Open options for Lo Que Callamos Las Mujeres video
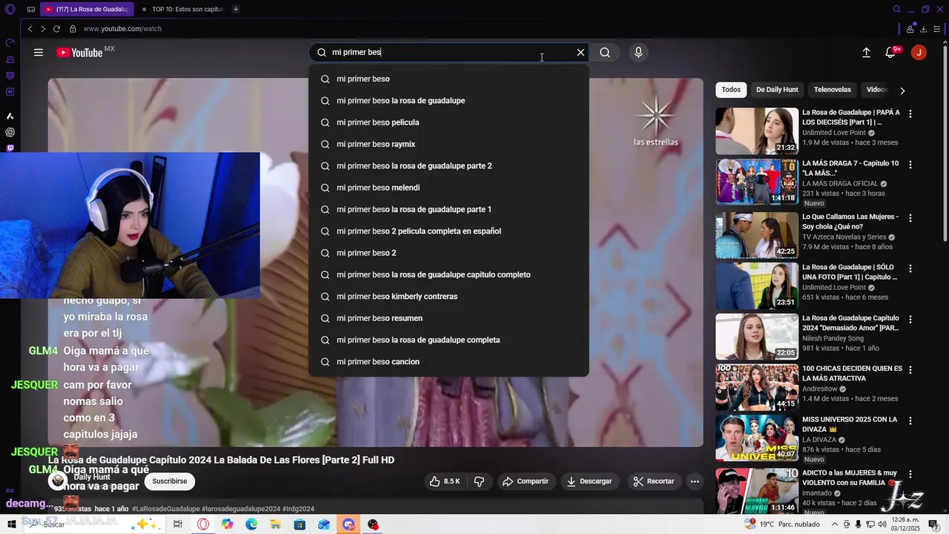The image size is (949, 534). click(910, 218)
